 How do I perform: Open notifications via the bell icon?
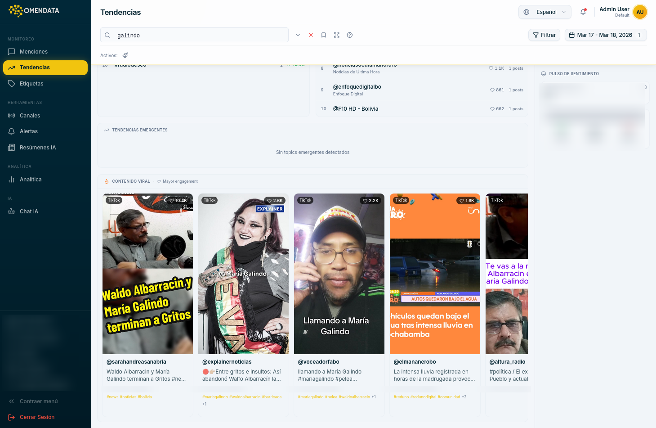point(583,12)
